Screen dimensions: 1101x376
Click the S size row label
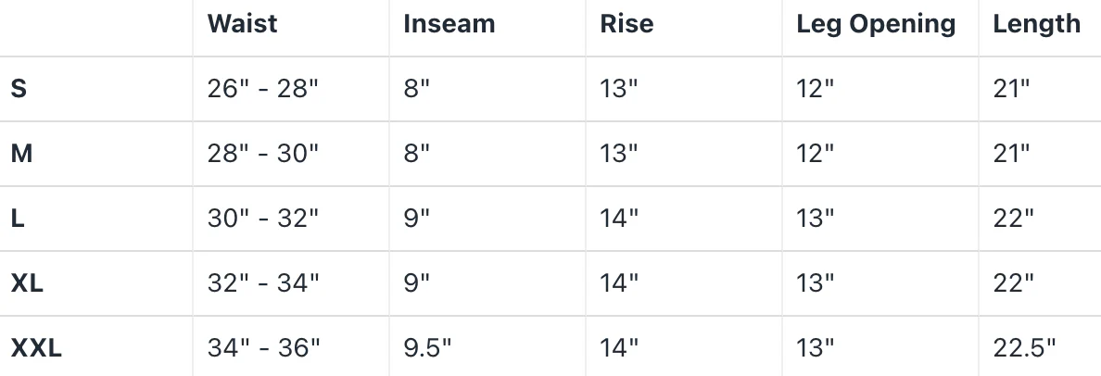[18, 89]
